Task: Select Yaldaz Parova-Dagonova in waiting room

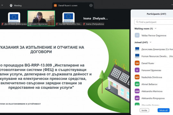Action: tap(153, 35)
